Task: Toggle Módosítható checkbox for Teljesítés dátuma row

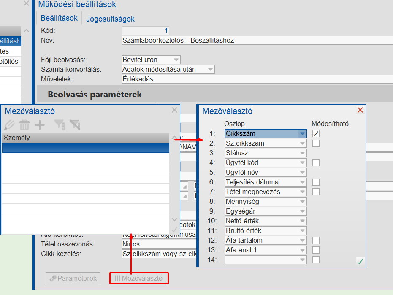Action: (x=316, y=182)
